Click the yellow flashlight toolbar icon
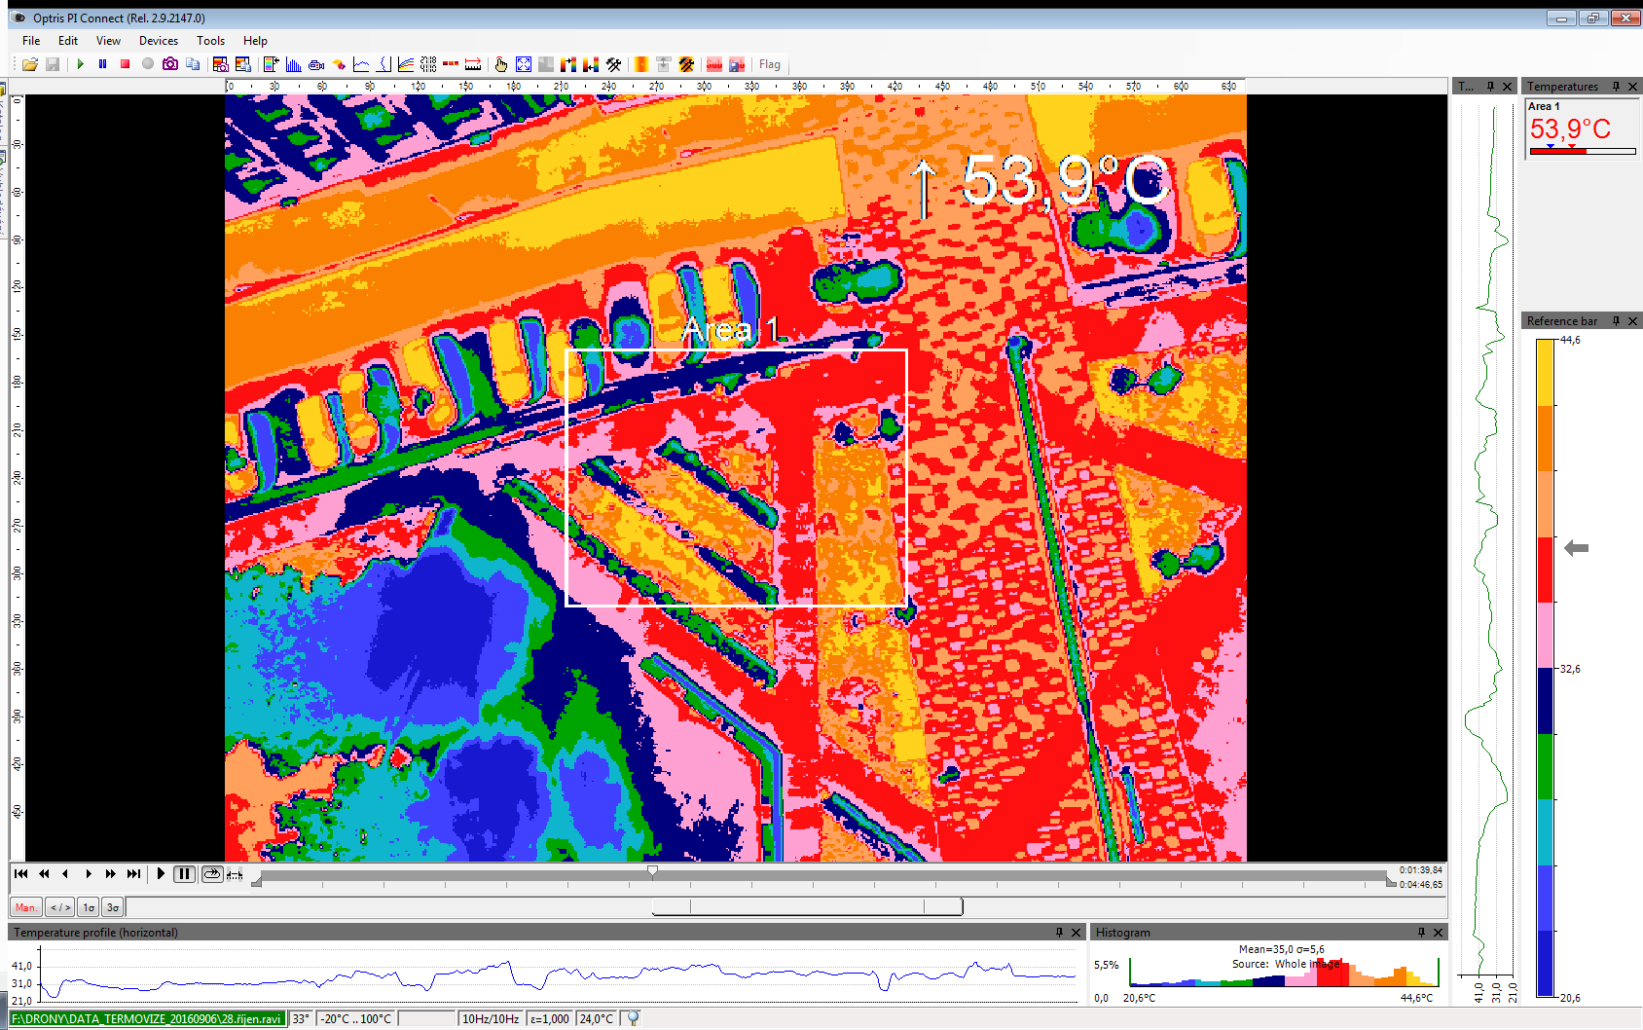This screenshot has width=1643, height=1030. point(338,64)
